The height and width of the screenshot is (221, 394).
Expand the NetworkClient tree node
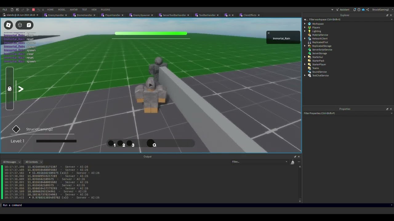(x=305, y=38)
